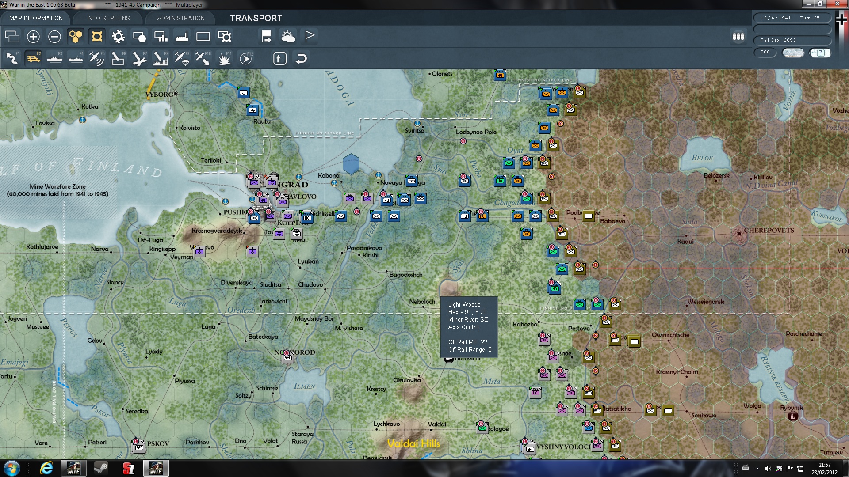
Task: Click the sun and cloud weather icon
Action: click(x=288, y=37)
